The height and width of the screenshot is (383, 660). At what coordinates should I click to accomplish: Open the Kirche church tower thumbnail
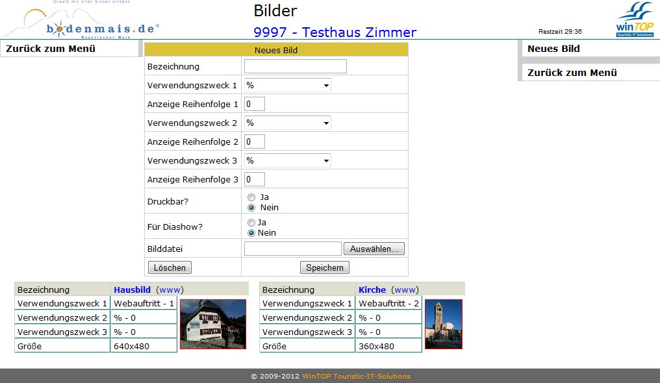[443, 324]
